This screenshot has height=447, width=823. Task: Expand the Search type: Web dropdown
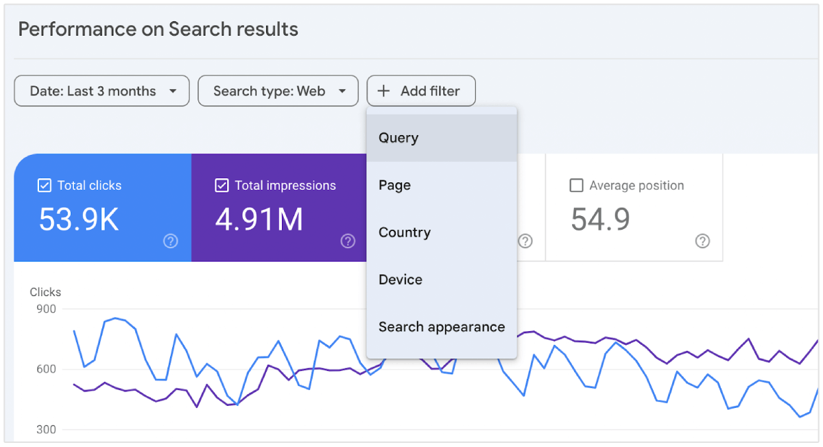coord(278,91)
